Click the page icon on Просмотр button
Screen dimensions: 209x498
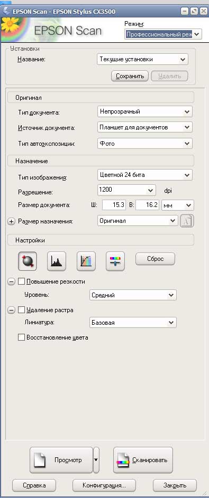[40, 460]
